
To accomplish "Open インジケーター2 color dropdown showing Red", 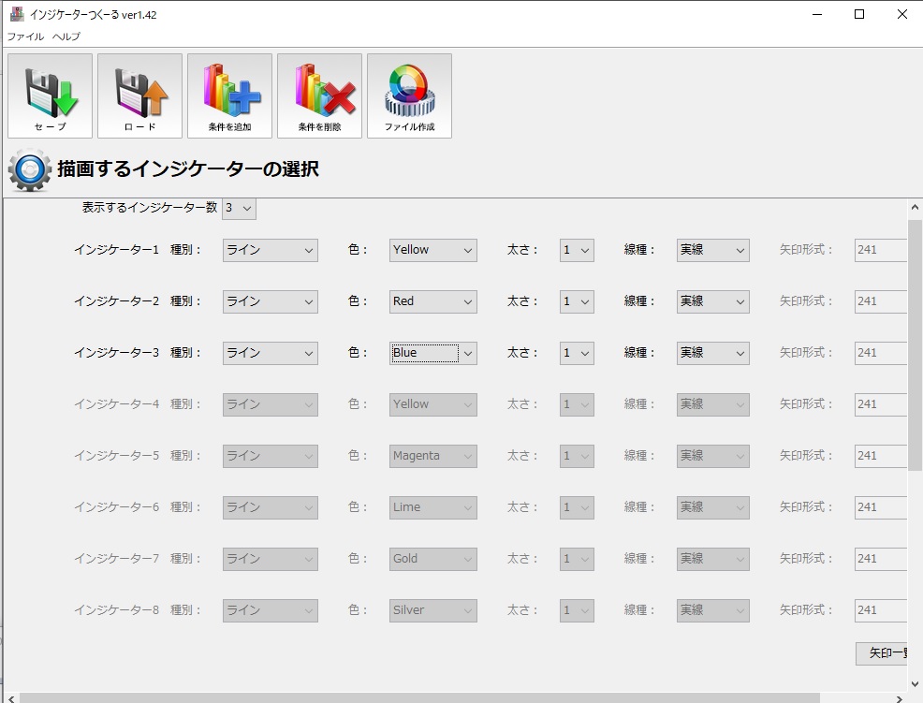I will 433,301.
